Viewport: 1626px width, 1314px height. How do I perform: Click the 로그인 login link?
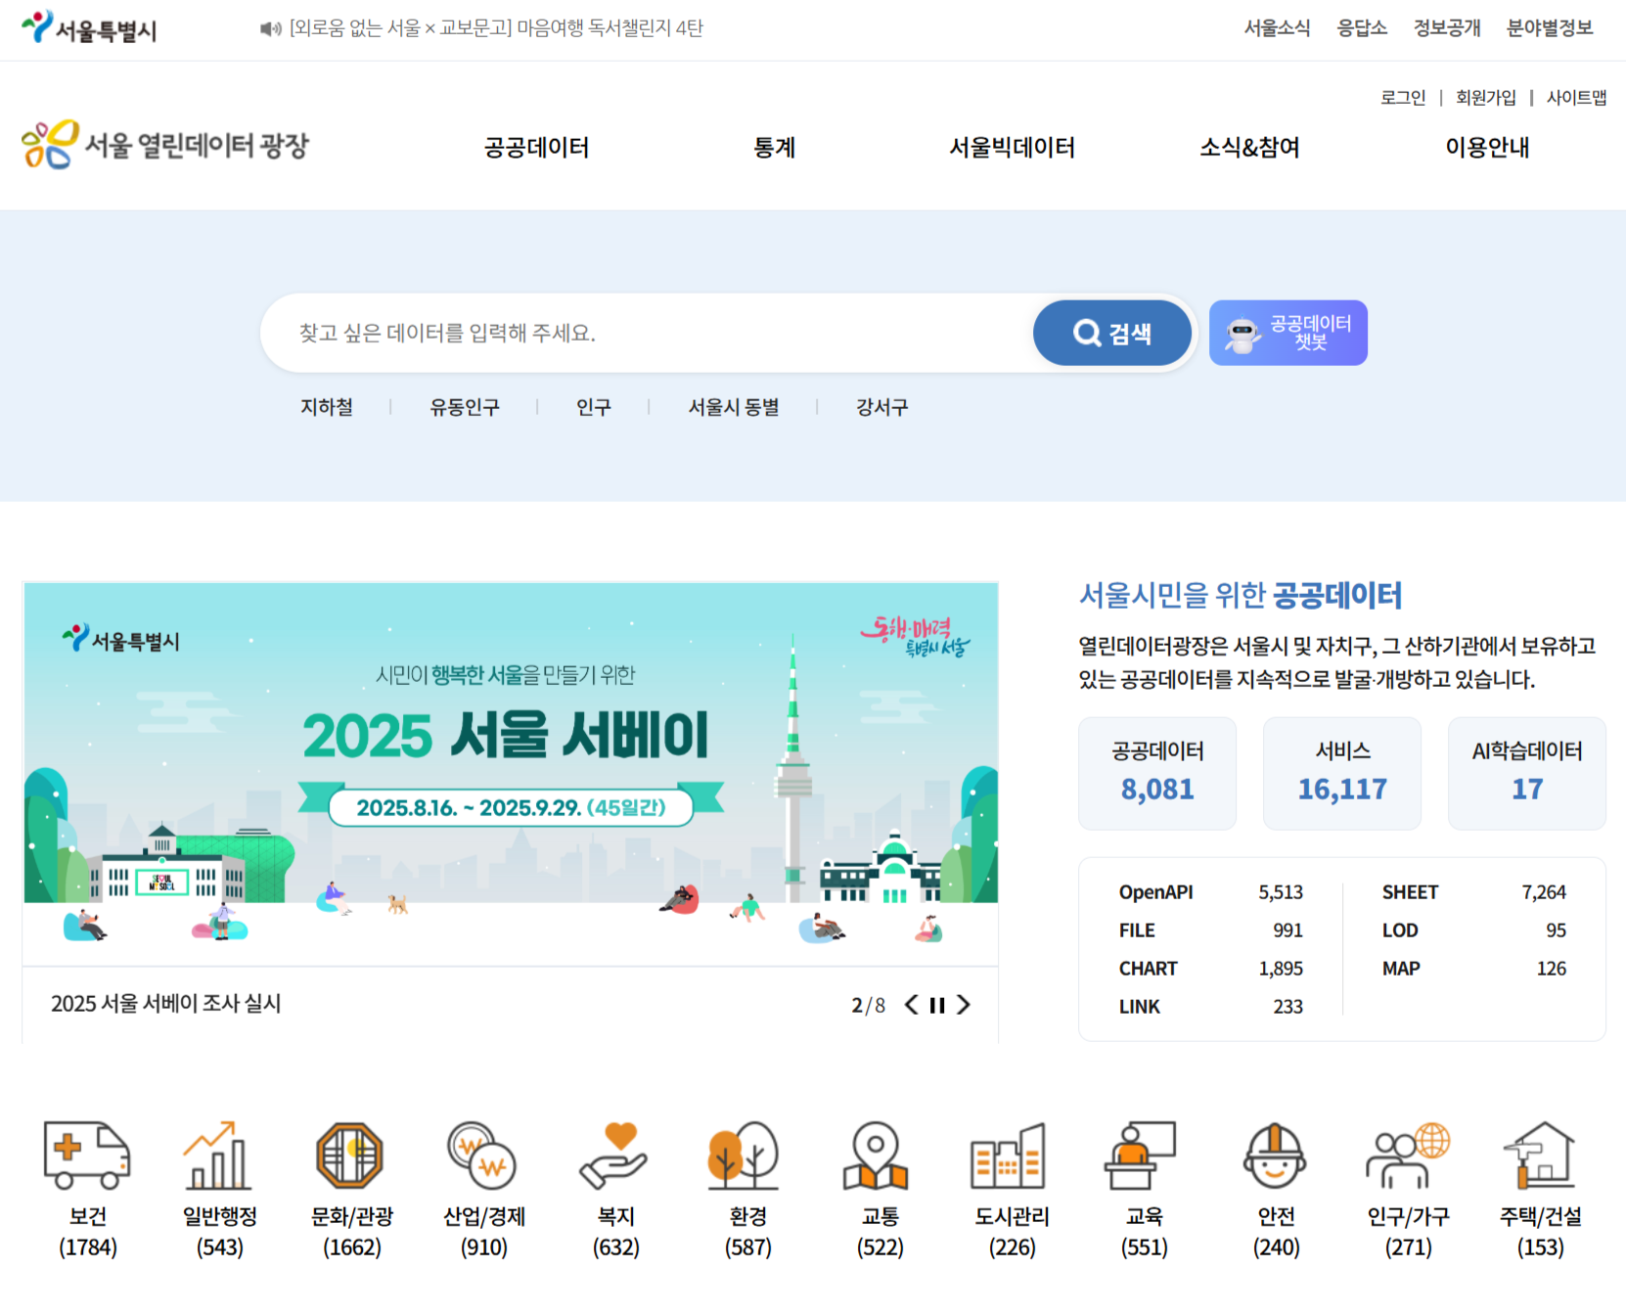(x=1402, y=98)
